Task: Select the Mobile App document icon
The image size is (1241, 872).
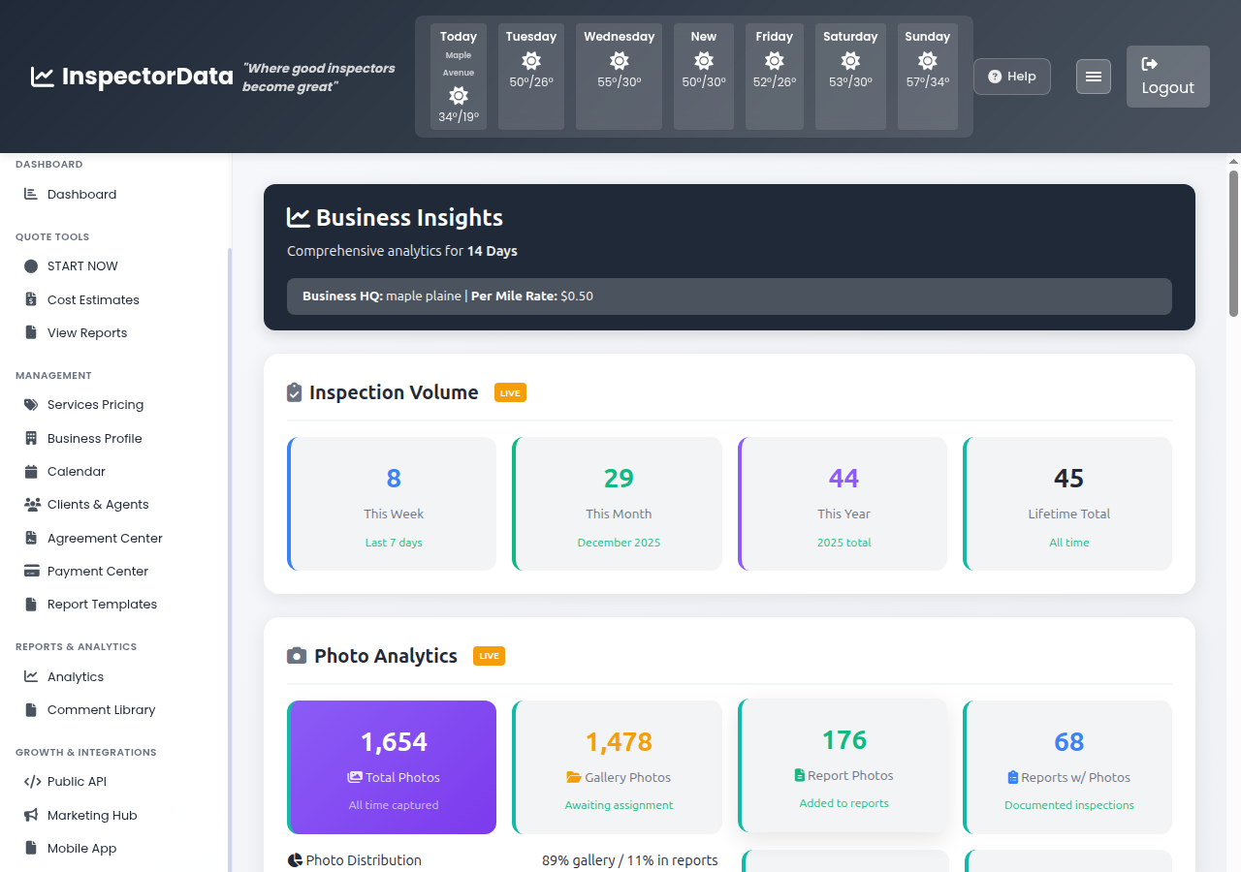Action: [x=30, y=848]
